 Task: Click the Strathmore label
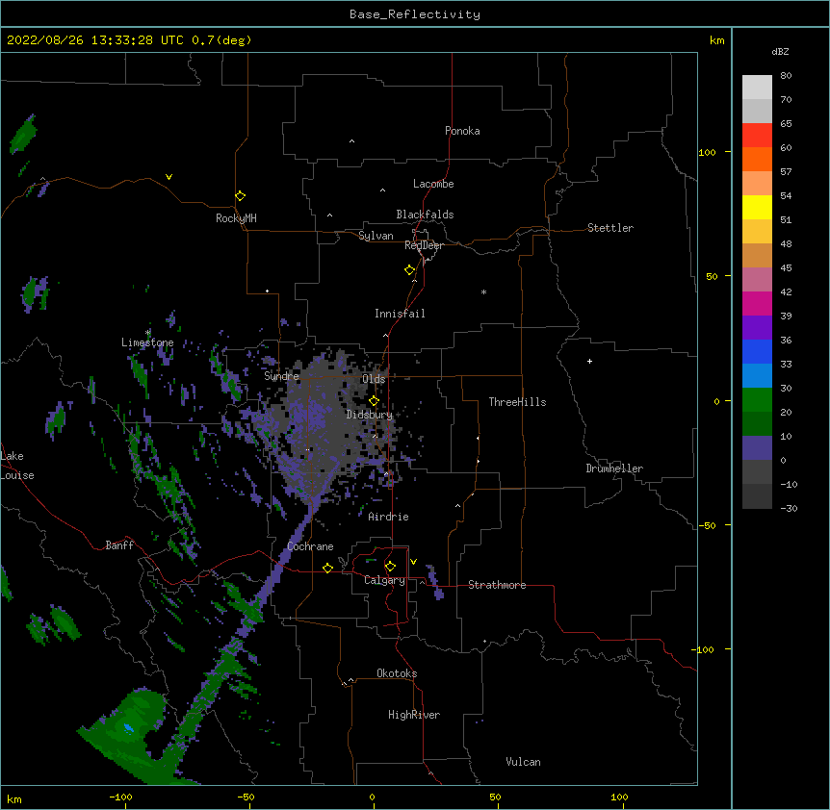(x=497, y=585)
